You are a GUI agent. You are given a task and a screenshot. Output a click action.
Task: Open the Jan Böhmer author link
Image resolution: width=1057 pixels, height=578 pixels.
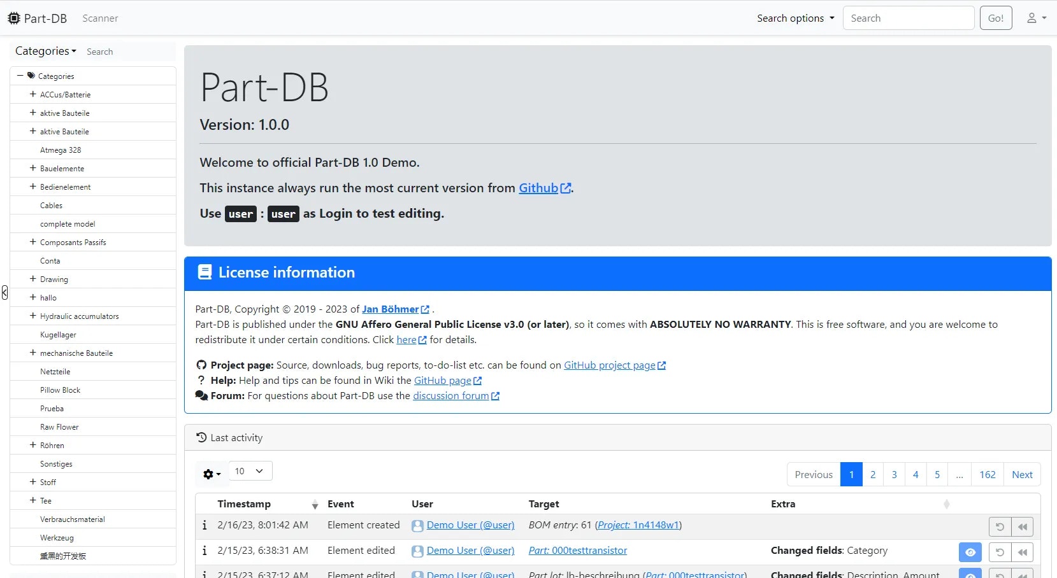pos(391,309)
